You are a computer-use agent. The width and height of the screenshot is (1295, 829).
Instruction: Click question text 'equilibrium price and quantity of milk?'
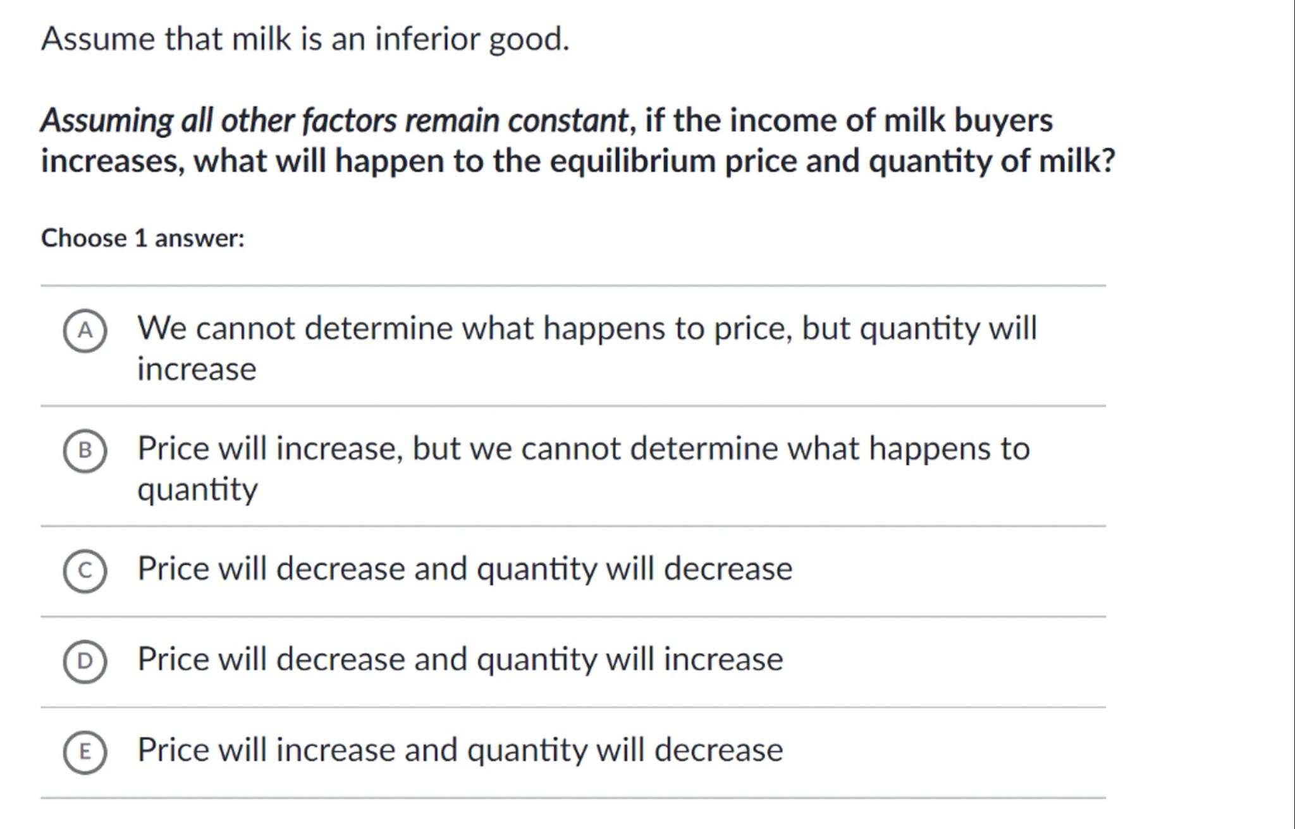(832, 161)
